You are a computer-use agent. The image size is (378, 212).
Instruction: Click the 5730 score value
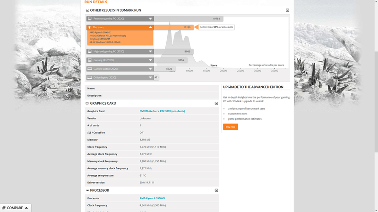[169, 69]
